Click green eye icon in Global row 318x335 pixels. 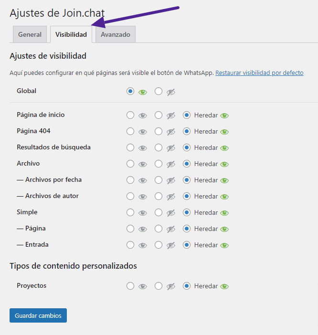tap(143, 92)
